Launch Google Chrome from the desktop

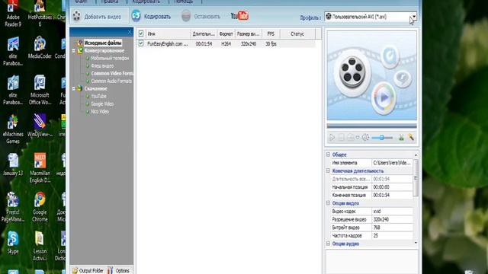[40, 207]
